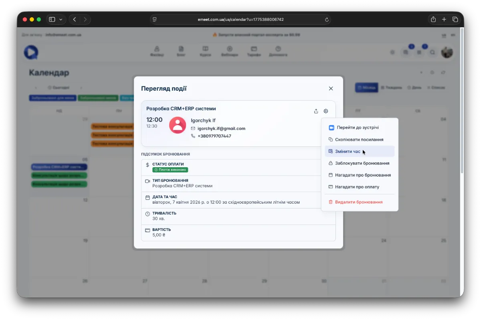Click 'Заблокувати бронювання' menu entry
481x320 pixels.
point(362,163)
